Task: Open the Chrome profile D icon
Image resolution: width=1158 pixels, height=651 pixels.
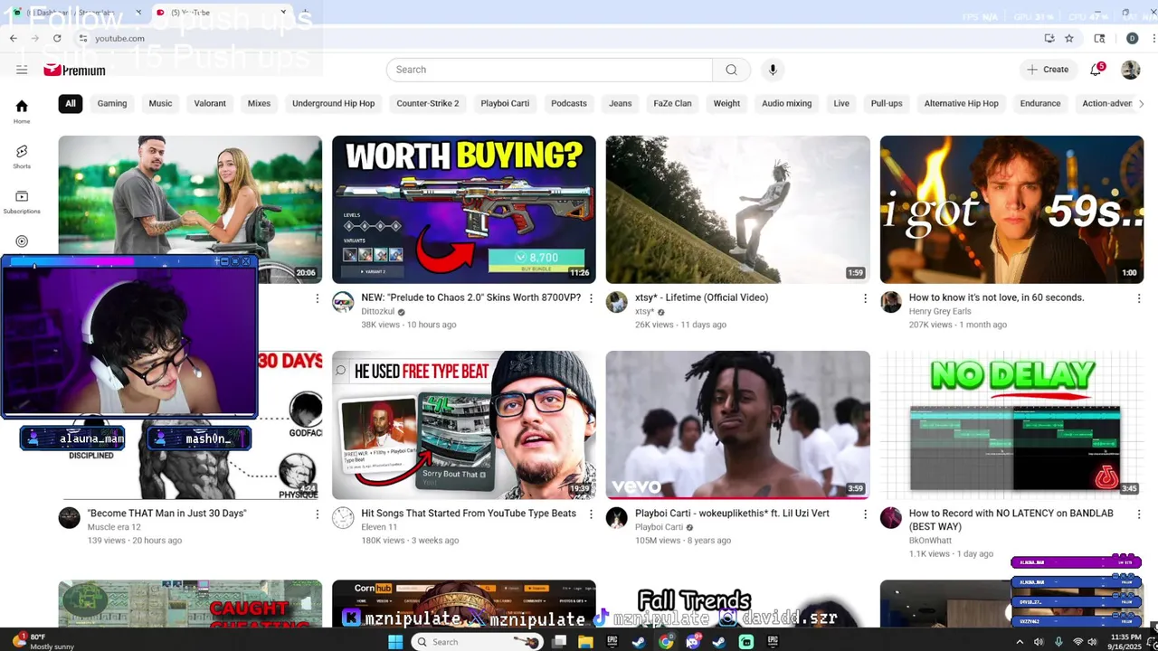Action: (1132, 38)
